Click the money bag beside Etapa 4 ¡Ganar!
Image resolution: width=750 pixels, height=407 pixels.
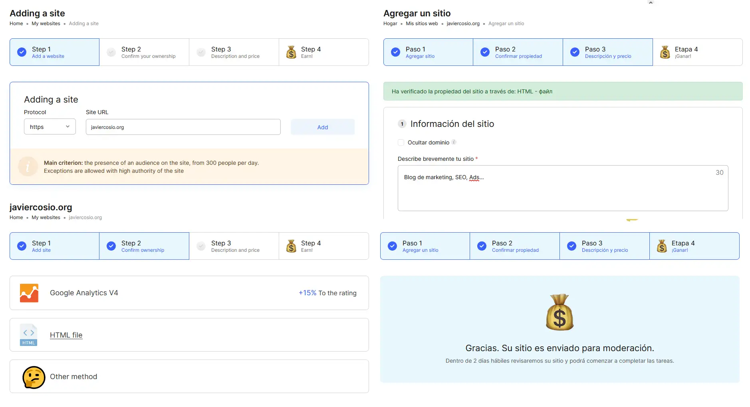coord(665,52)
